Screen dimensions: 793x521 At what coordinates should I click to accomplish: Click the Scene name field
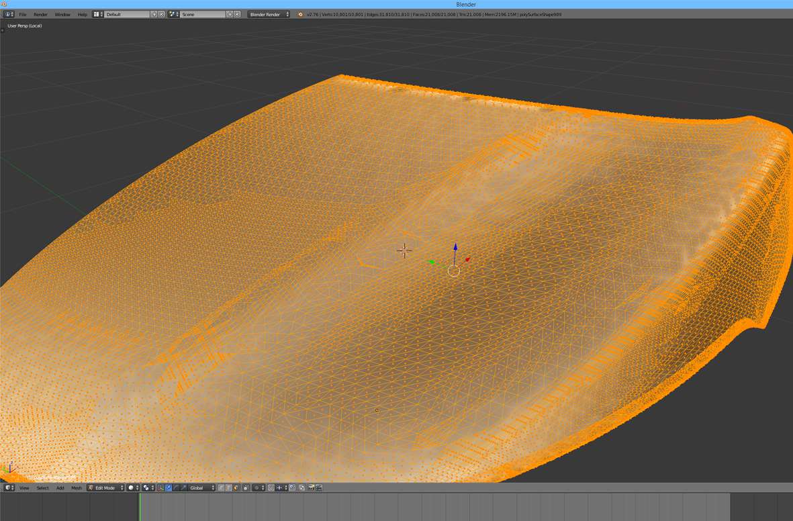coord(203,14)
